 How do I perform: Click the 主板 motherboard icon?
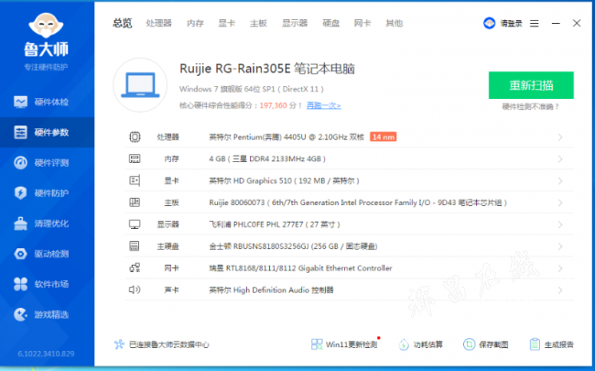[135, 202]
